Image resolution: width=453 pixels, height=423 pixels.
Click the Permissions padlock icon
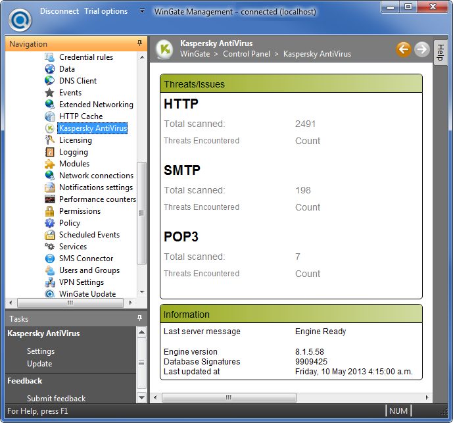50,211
